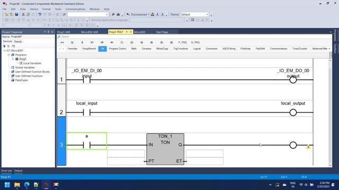
Task: Open the Device menu
Action: [x=34, y=9]
